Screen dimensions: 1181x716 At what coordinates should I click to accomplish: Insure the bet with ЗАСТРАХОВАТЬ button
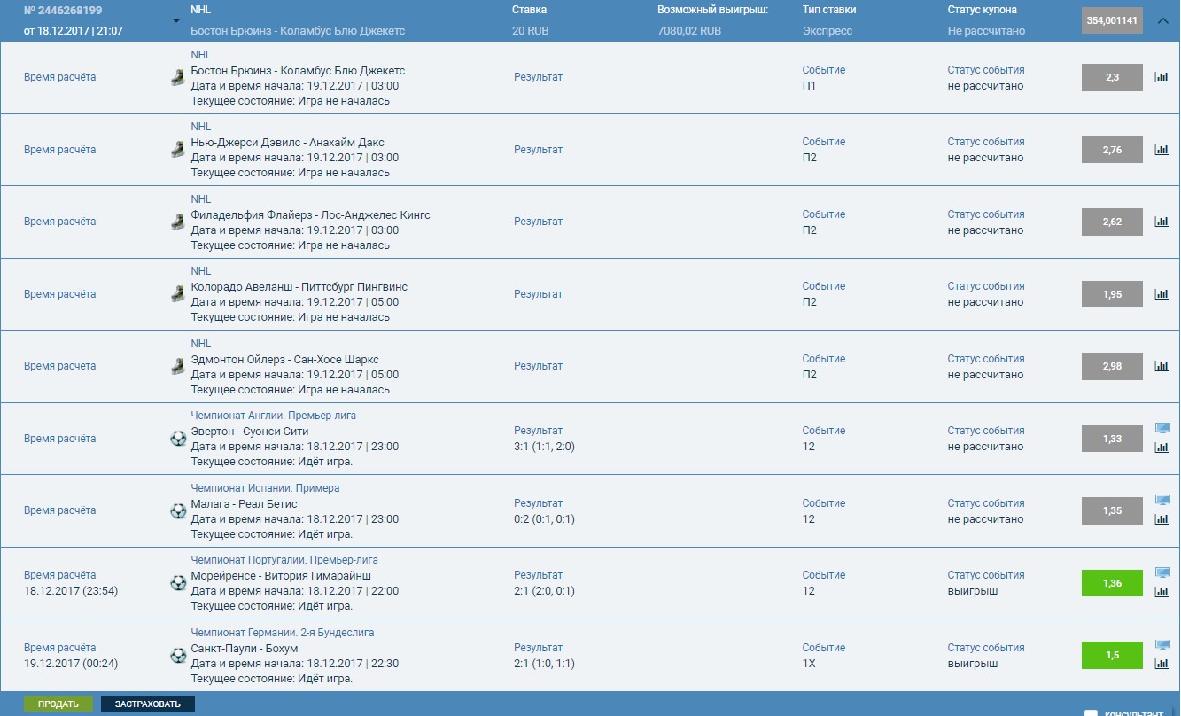148,704
